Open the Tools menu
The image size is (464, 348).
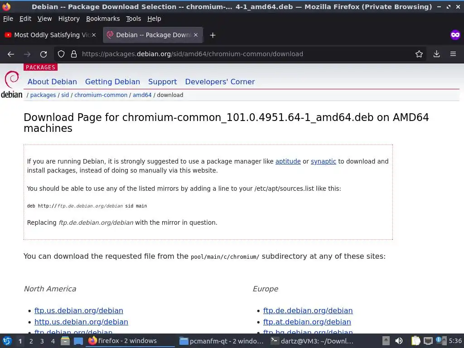(134, 19)
